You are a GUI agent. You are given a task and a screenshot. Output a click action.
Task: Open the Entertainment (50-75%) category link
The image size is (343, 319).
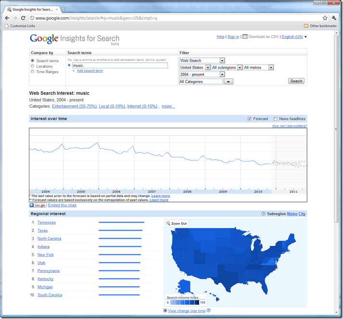[75, 106]
